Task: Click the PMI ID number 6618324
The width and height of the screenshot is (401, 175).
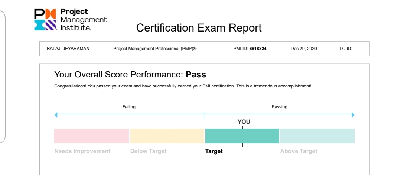Action: [x=258, y=49]
